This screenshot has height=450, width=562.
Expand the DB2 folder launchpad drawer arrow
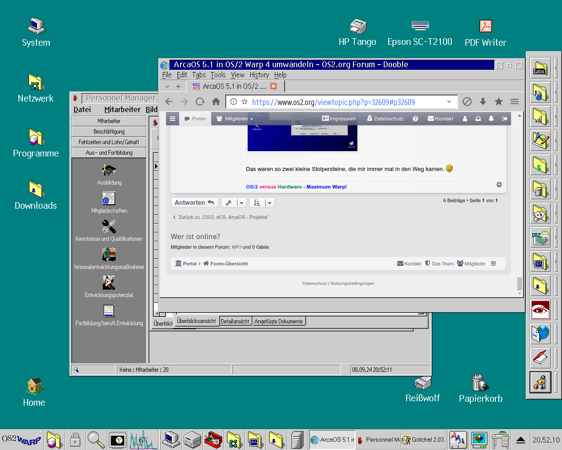tap(556, 238)
